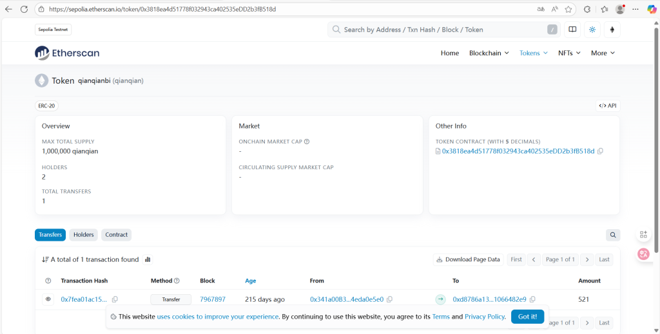Open the Contract tab

[x=117, y=235]
